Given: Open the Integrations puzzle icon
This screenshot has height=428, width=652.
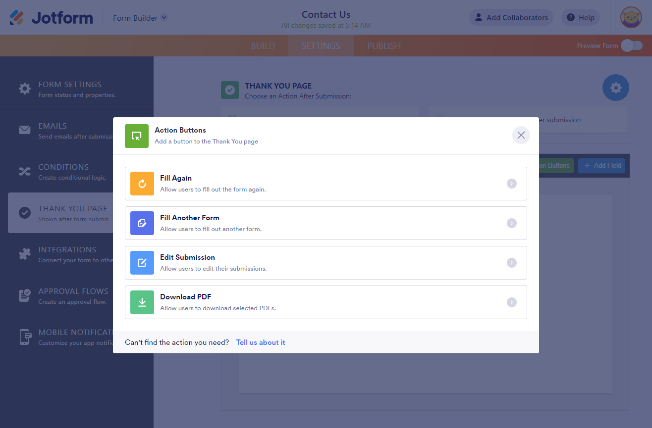Looking at the screenshot, I should coord(25,254).
